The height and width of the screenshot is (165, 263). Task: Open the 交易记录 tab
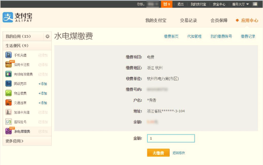tap(188, 21)
